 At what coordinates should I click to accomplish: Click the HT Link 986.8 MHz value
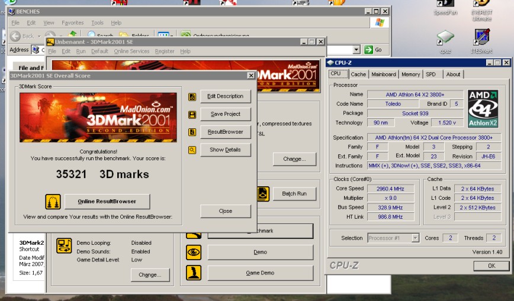coord(390,216)
